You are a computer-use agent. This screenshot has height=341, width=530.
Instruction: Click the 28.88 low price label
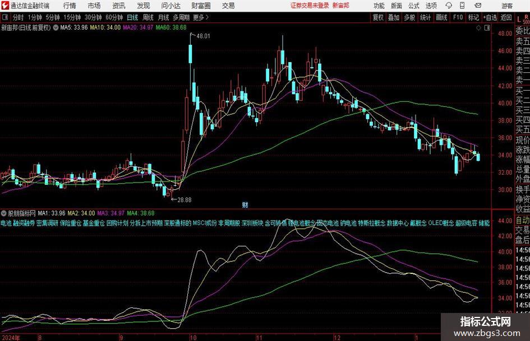point(185,200)
